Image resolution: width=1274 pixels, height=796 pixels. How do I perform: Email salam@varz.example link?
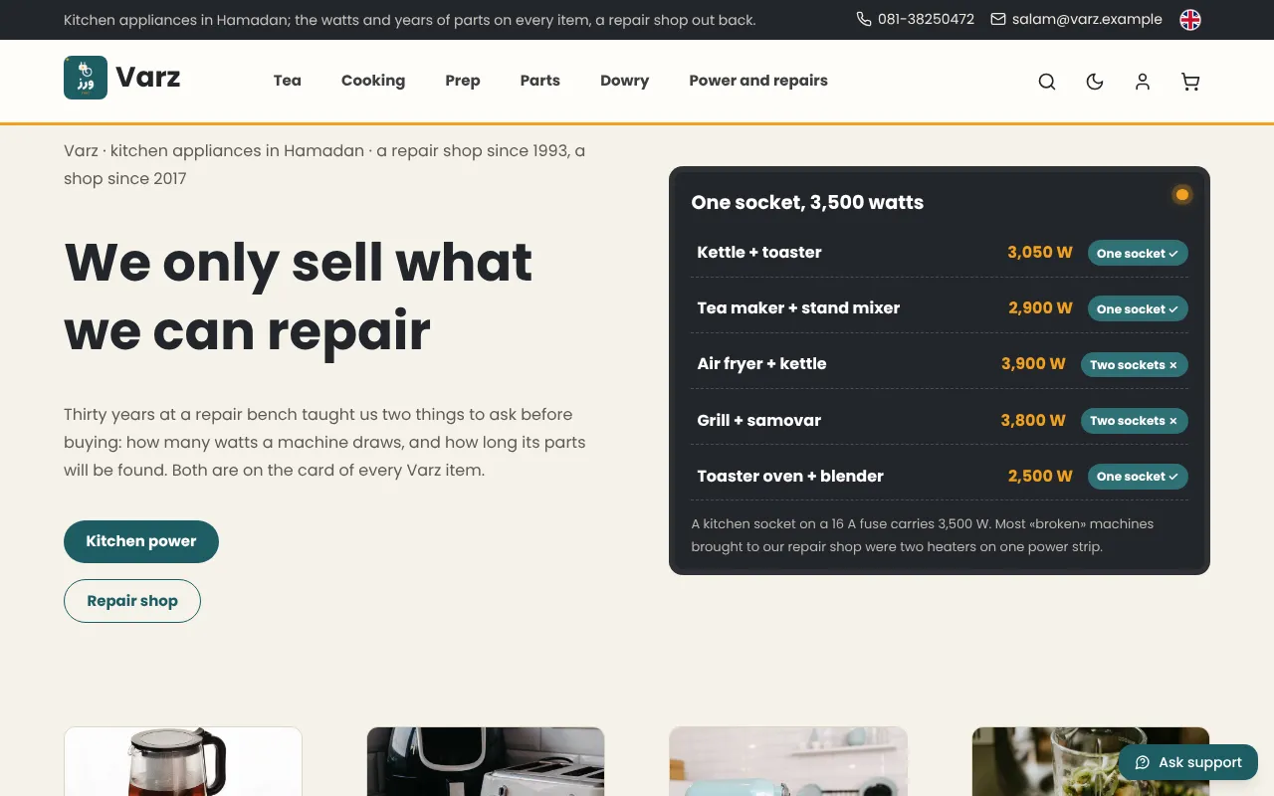click(x=1087, y=19)
